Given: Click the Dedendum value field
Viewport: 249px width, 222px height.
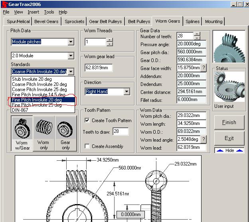Looking at the screenshot, I should [x=192, y=84].
